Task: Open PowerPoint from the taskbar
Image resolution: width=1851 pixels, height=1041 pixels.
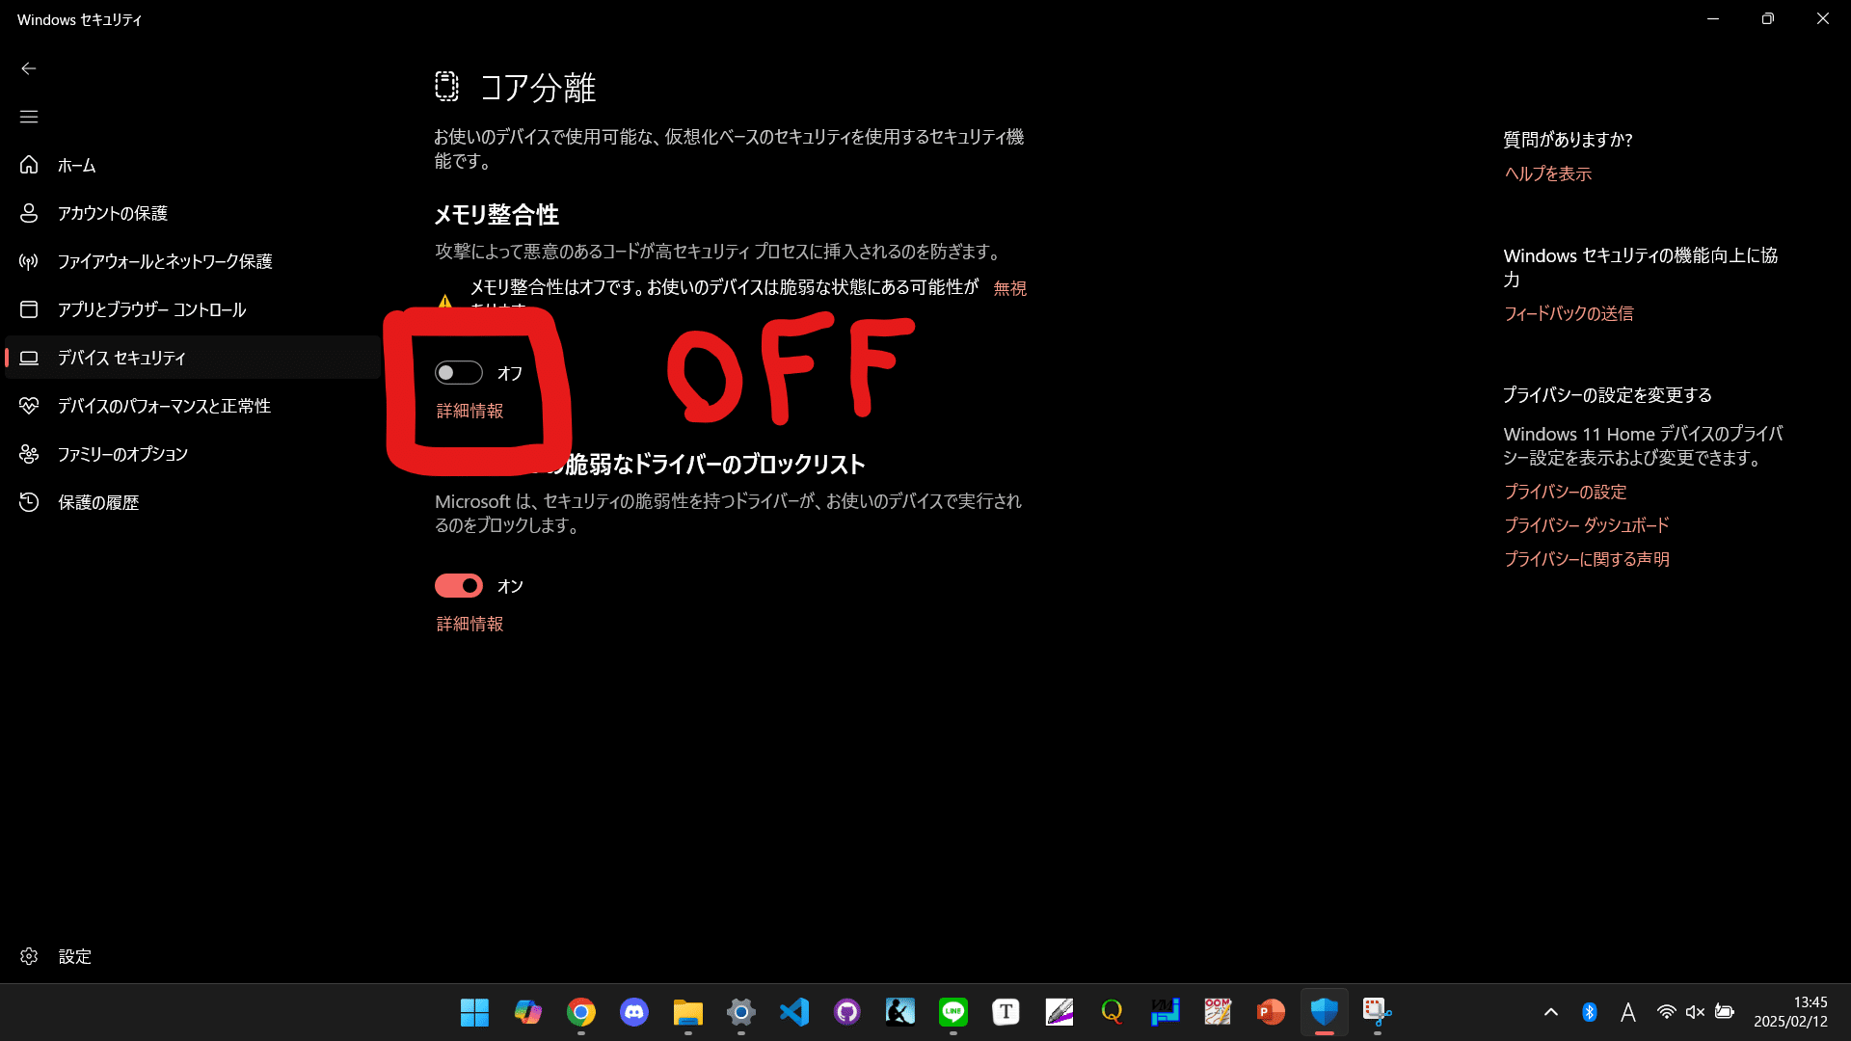Action: pyautogui.click(x=1271, y=1012)
